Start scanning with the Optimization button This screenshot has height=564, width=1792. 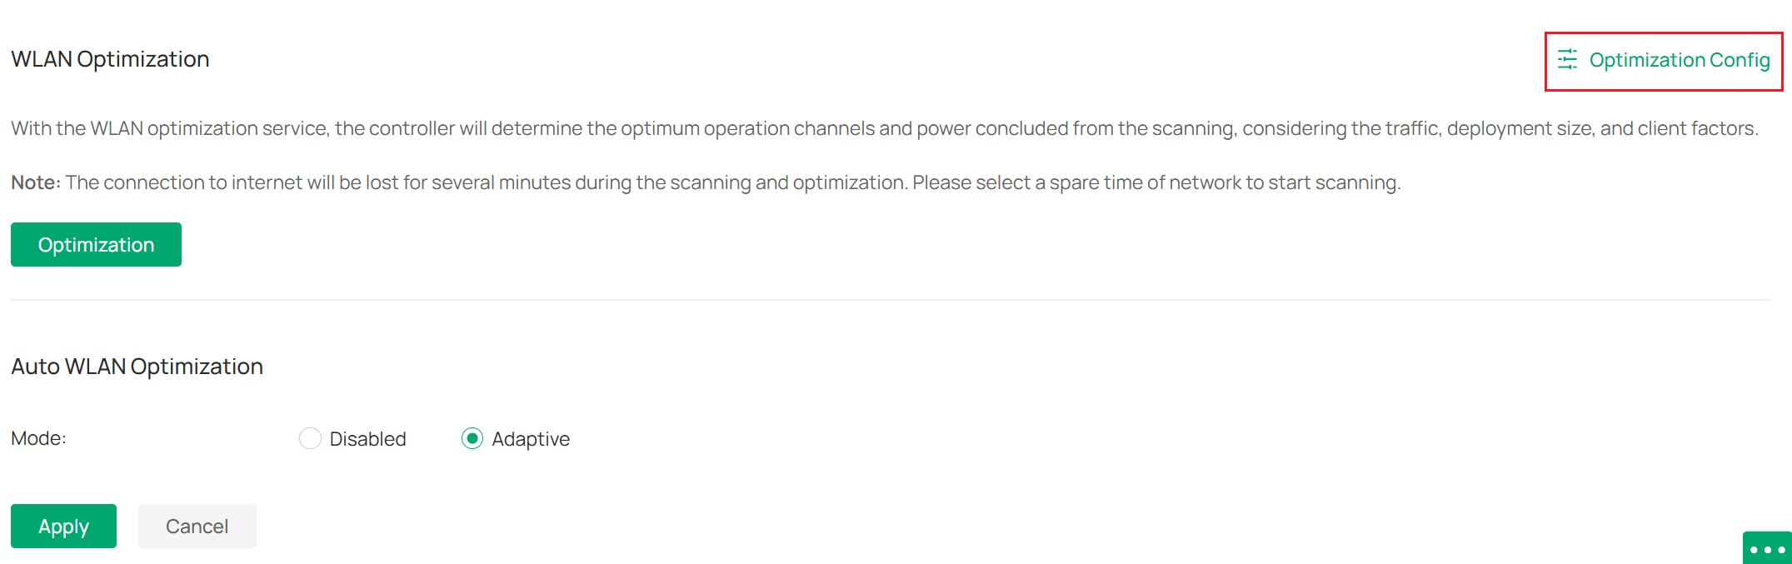(x=95, y=244)
